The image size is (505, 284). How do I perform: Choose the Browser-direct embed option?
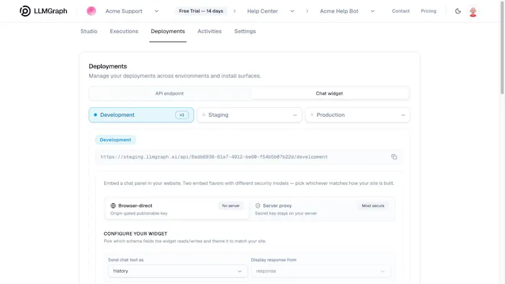point(177,209)
